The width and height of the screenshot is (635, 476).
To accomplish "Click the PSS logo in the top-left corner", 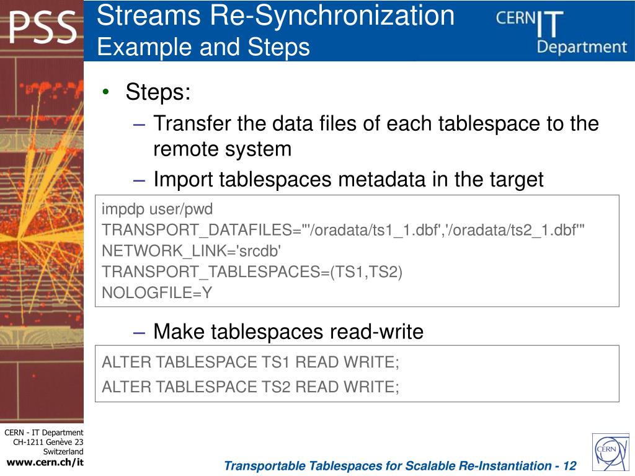I will 43,27.
